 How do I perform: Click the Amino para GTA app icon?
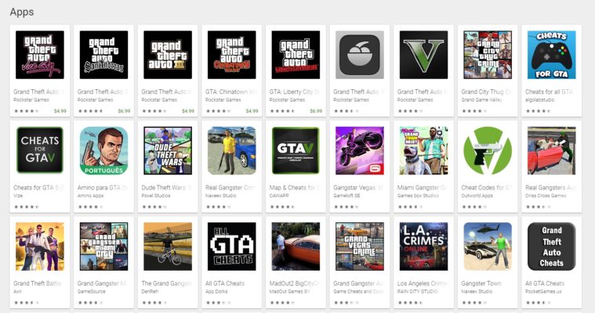coord(104,150)
